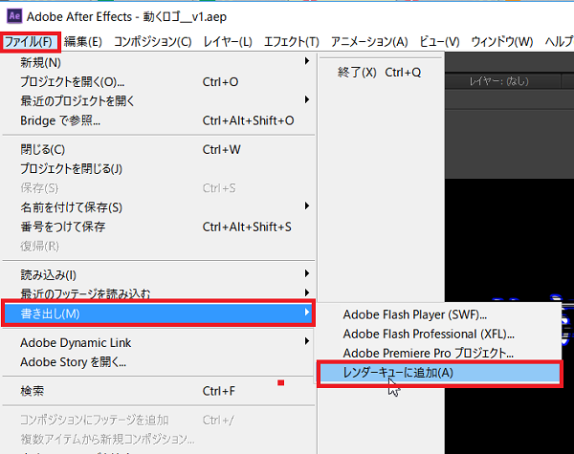This screenshot has width=574, height=454.
Task: Open the エフェクト(T) menu
Action: click(x=292, y=42)
